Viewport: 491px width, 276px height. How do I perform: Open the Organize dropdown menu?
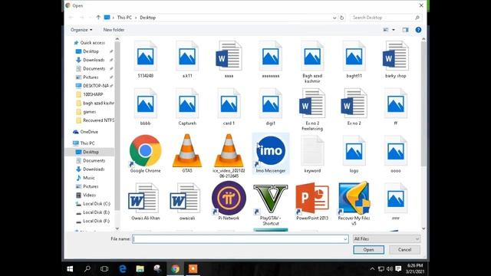pos(81,30)
